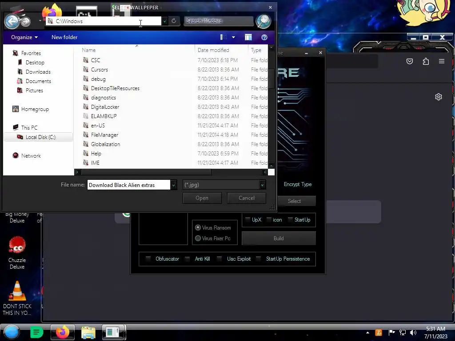The image size is (455, 341).
Task: Expand the File name dropdown
Action: [174, 185]
